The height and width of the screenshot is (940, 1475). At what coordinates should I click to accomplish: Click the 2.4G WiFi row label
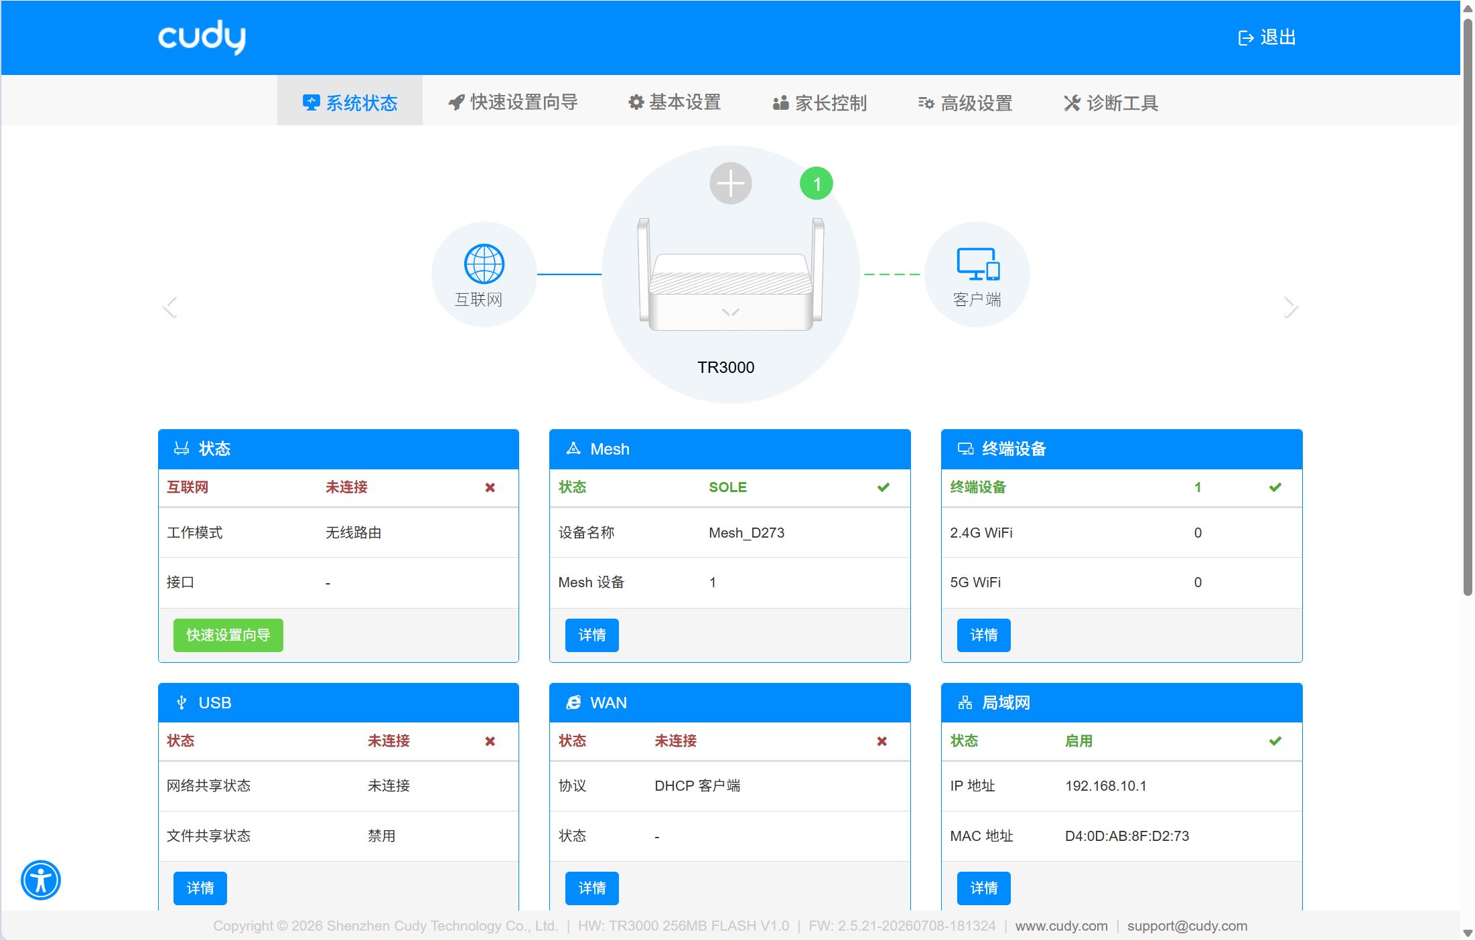(x=981, y=533)
